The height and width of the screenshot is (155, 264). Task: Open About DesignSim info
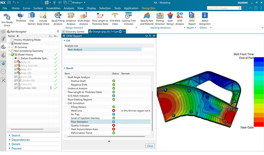click(x=205, y=19)
